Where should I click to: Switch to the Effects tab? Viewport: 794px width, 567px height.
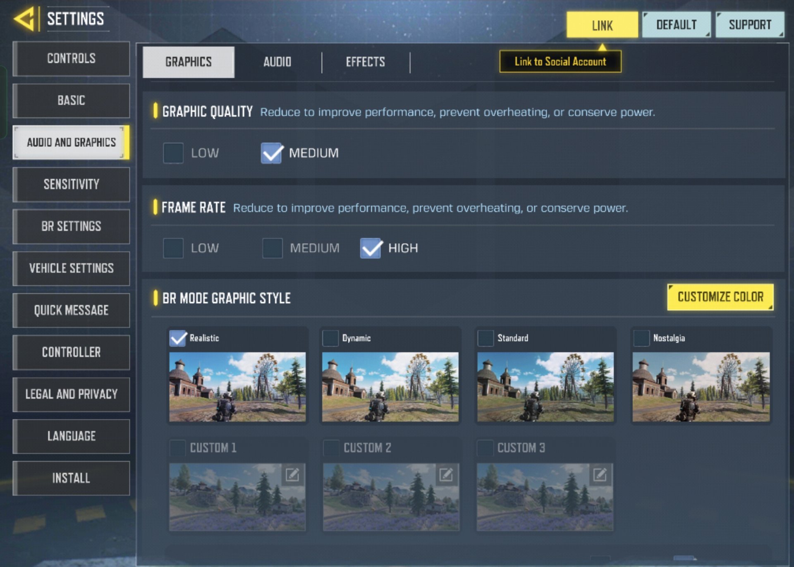click(x=366, y=62)
